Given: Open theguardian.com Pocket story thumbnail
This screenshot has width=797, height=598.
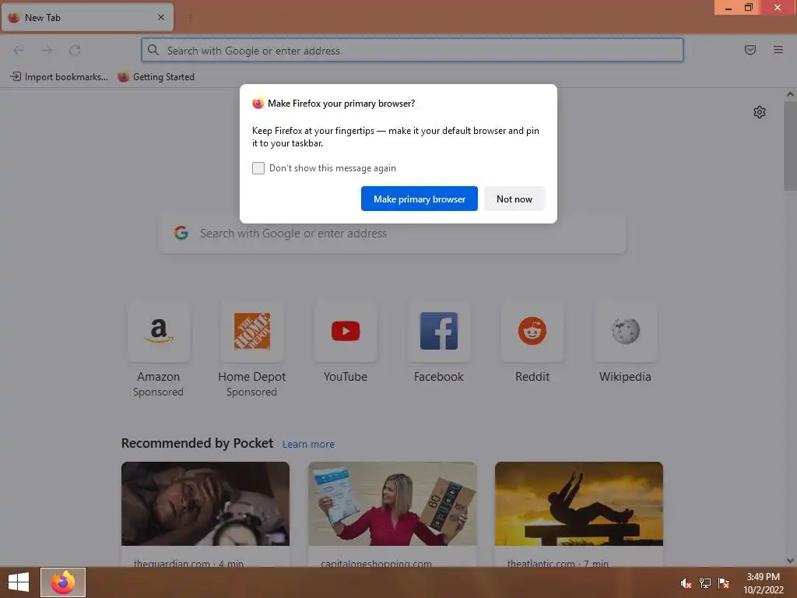Looking at the screenshot, I should click(x=205, y=504).
